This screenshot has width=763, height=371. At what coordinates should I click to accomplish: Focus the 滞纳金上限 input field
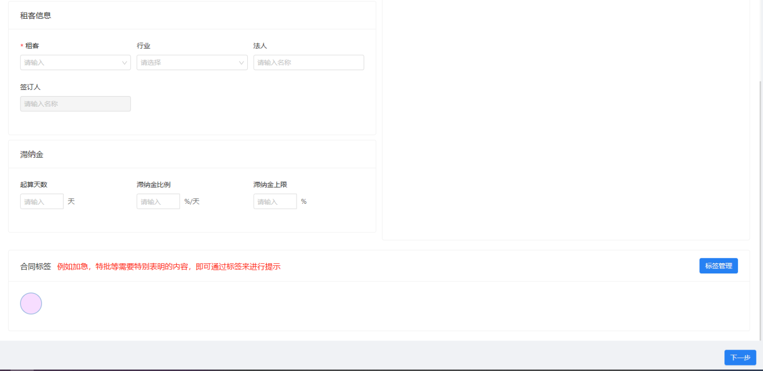pos(275,202)
